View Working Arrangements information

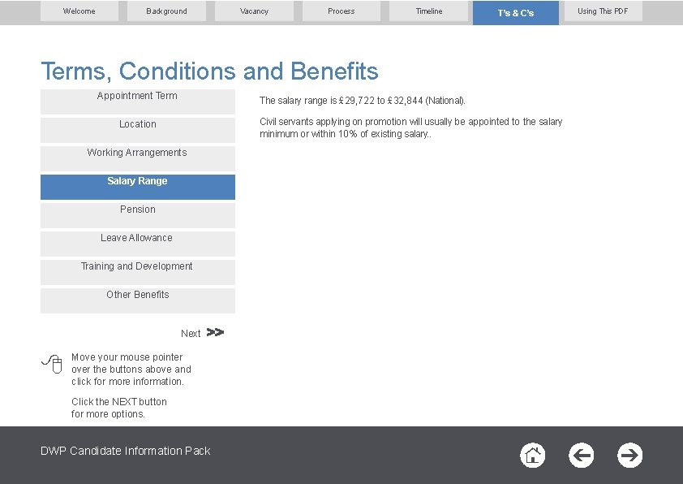click(138, 158)
